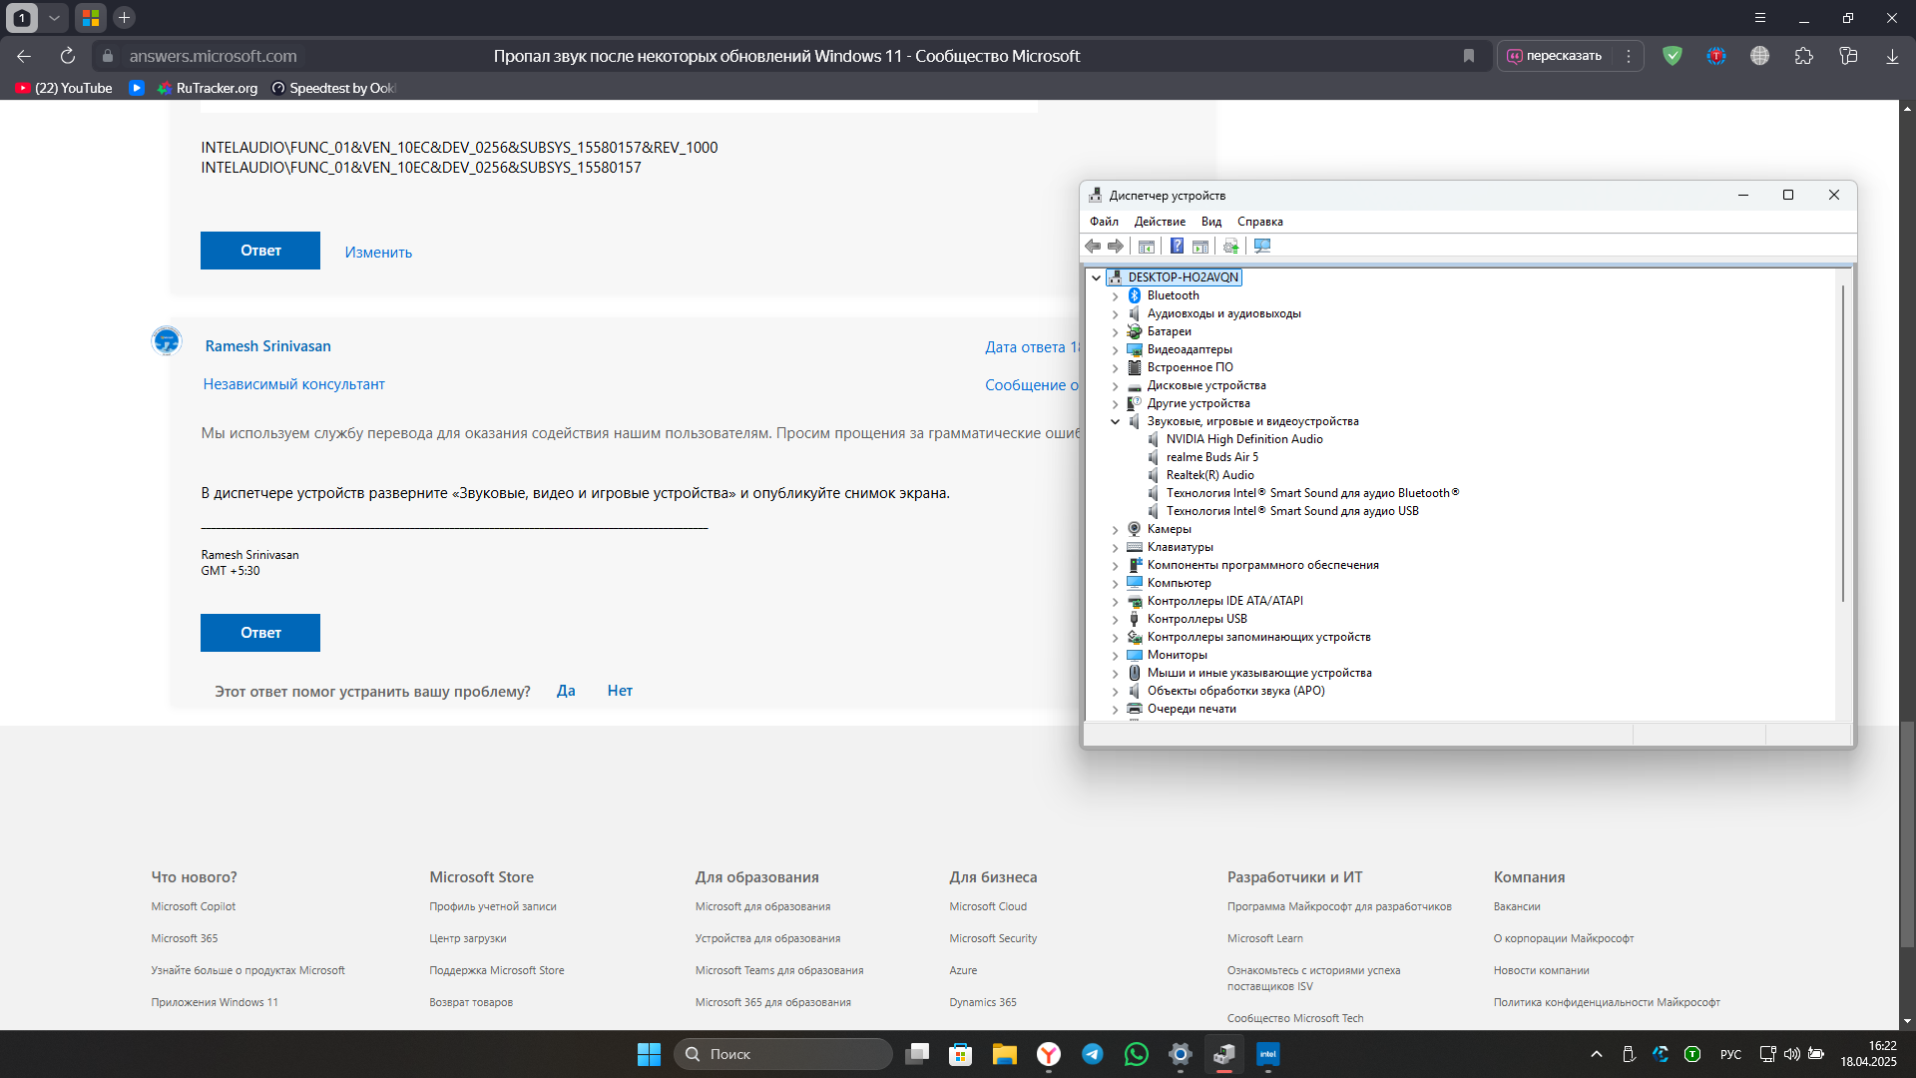Open Telegram from the taskbar

click(x=1093, y=1054)
